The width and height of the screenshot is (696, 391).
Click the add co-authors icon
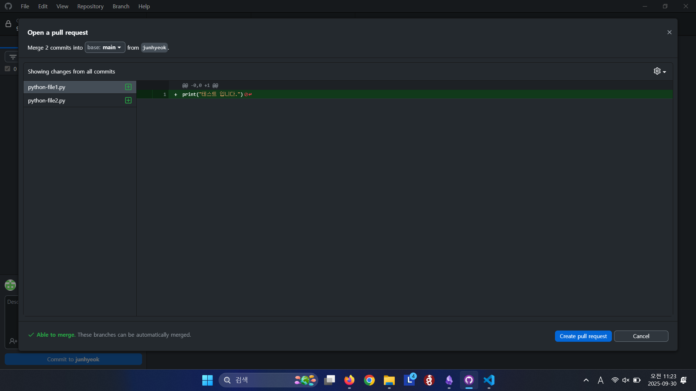(x=13, y=341)
